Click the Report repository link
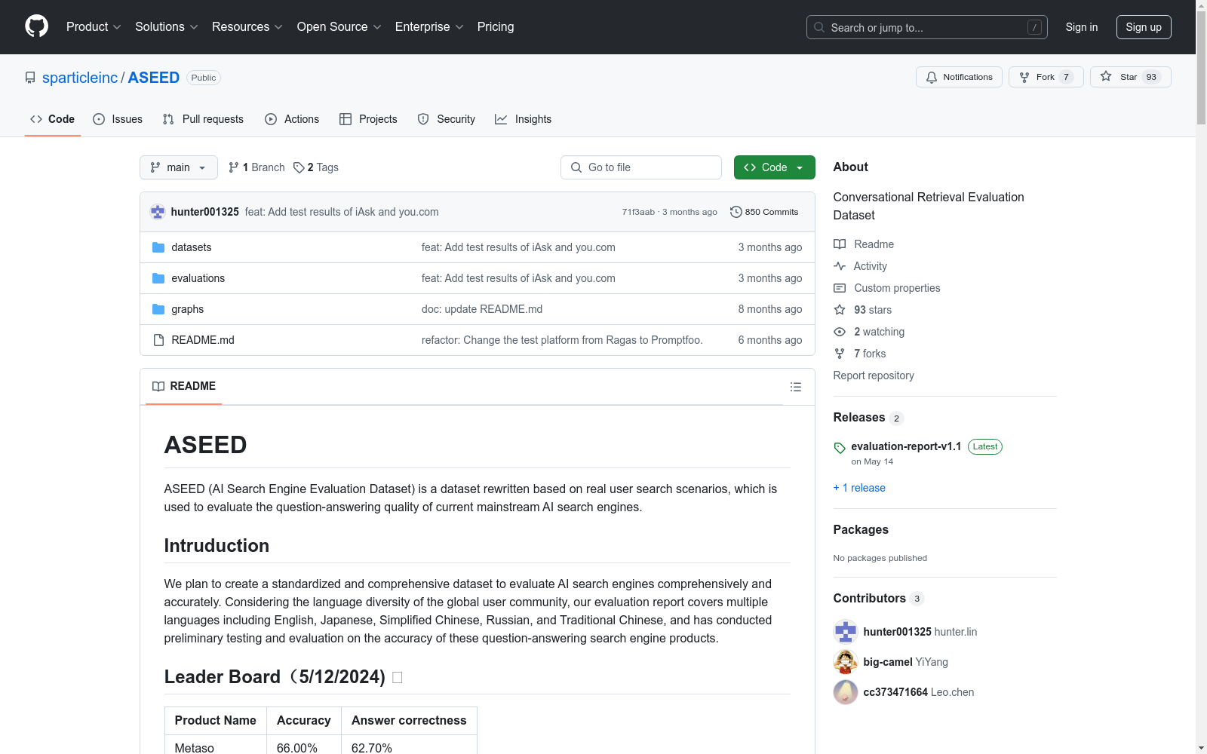This screenshot has height=754, width=1207. 874,375
